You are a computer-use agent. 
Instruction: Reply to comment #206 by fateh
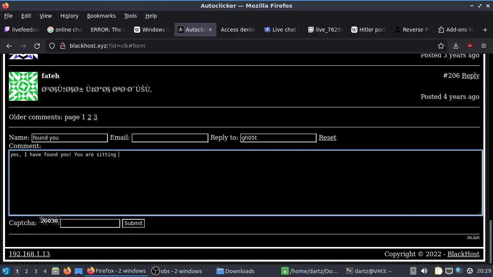coord(471,75)
